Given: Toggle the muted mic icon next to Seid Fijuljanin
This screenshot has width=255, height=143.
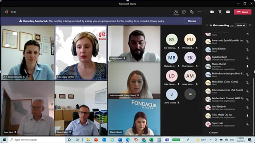Looking at the screenshot, I should 247,107.
